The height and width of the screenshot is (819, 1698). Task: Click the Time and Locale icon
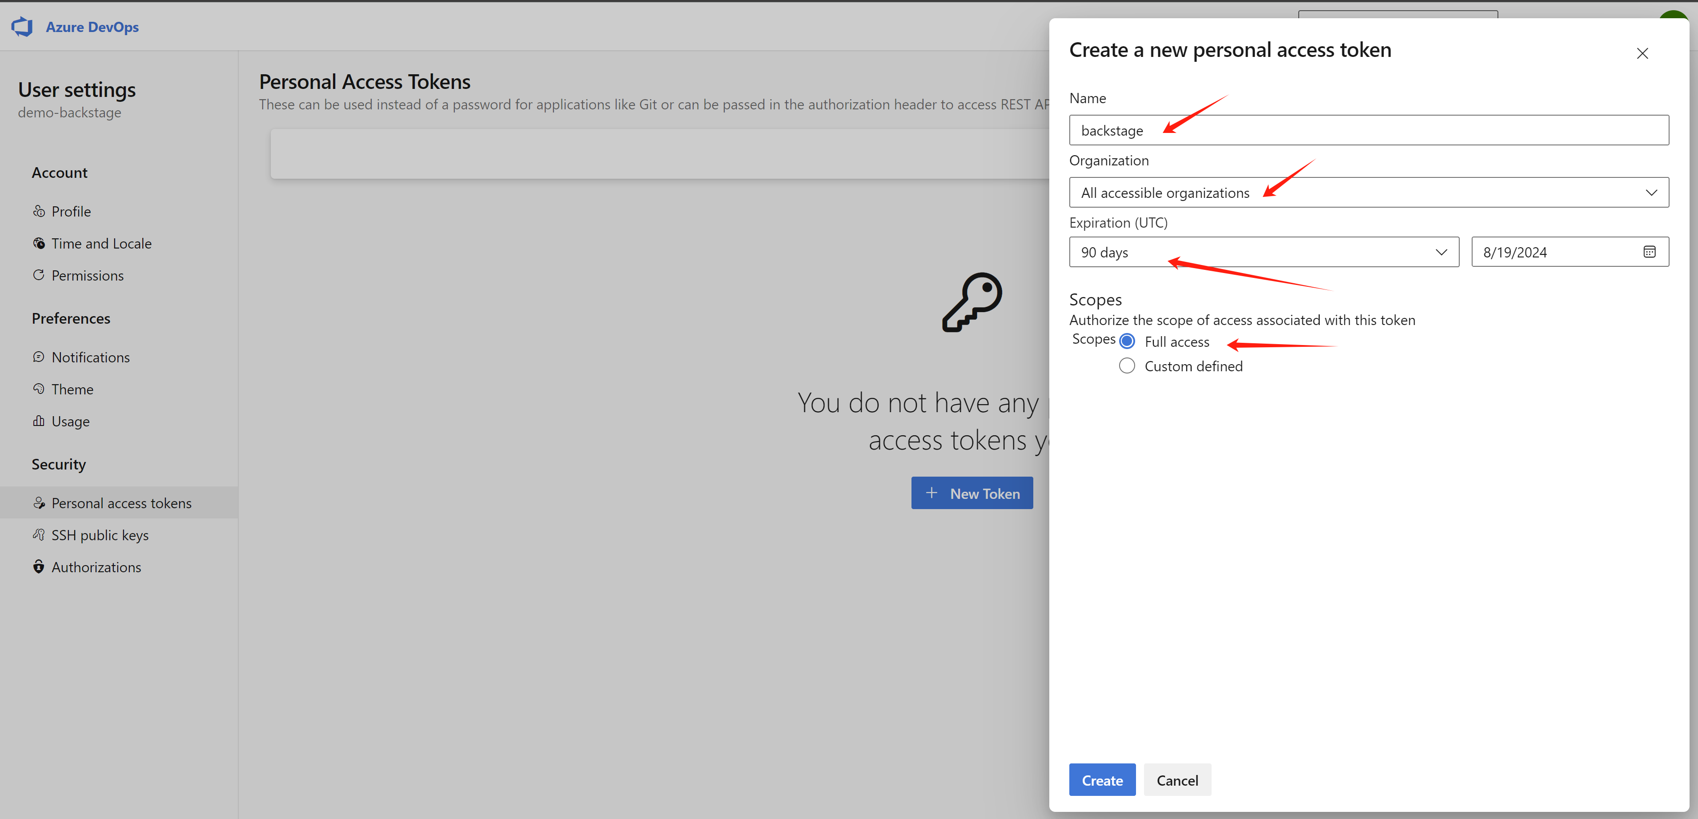(39, 243)
